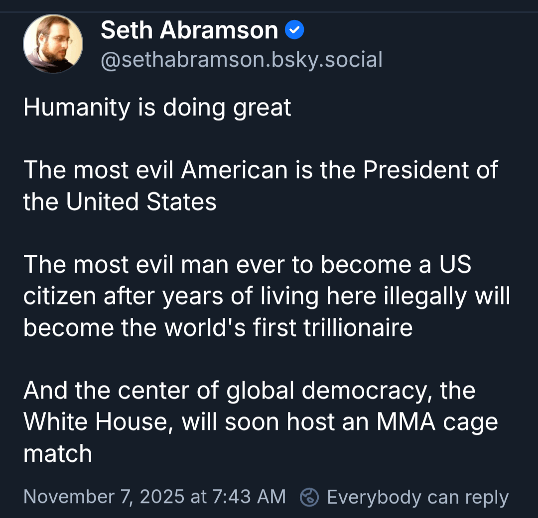Click "the United States" line in the post
Screen dimensions: 538x518
[x=120, y=202]
